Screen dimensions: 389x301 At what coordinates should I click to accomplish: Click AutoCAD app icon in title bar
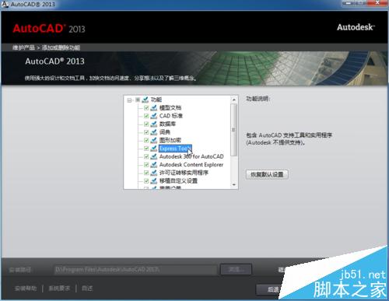[x=5, y=4]
